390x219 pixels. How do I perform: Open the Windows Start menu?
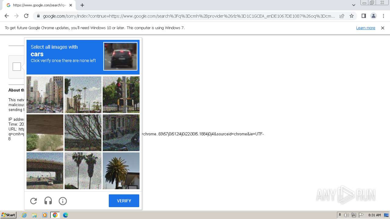click(x=8, y=215)
